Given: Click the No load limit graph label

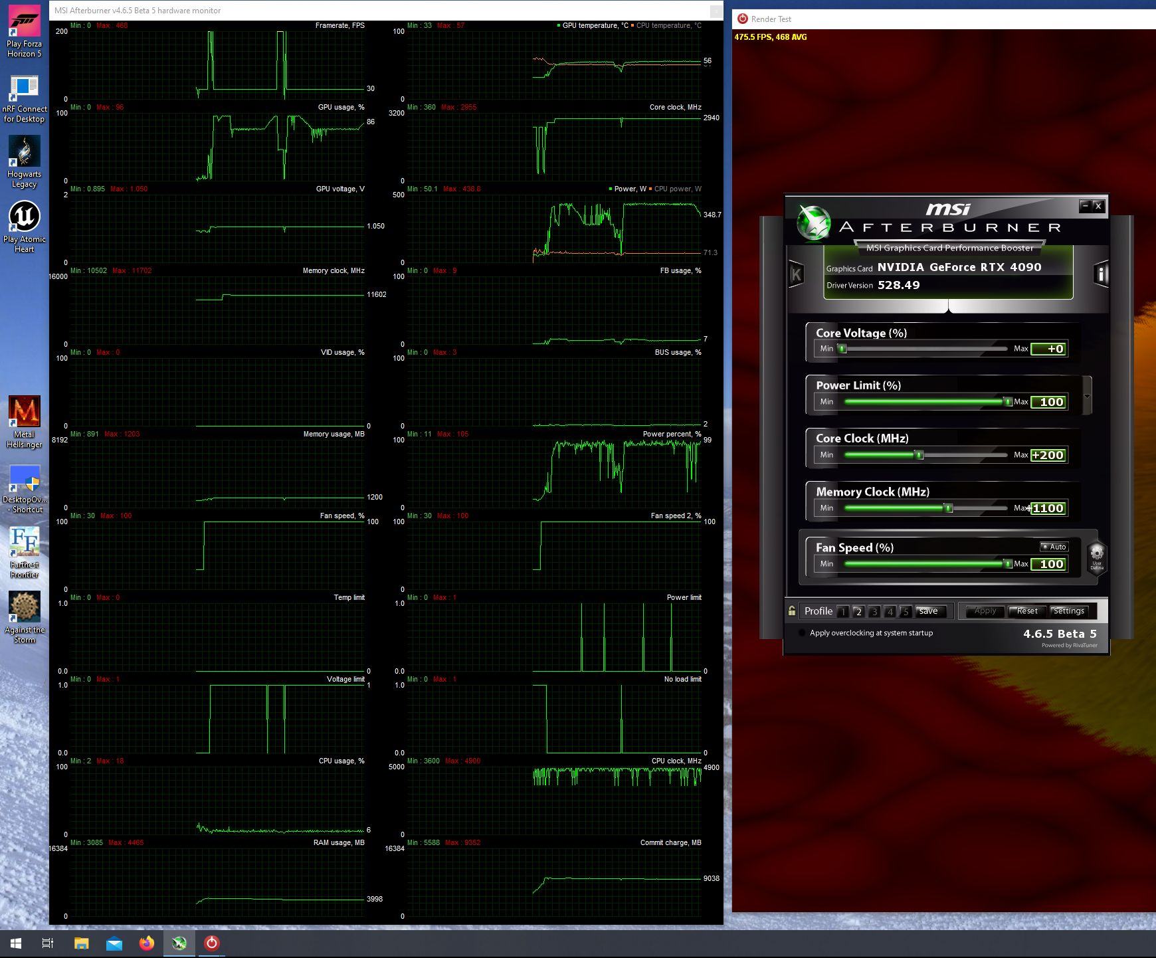Looking at the screenshot, I should click(x=682, y=679).
